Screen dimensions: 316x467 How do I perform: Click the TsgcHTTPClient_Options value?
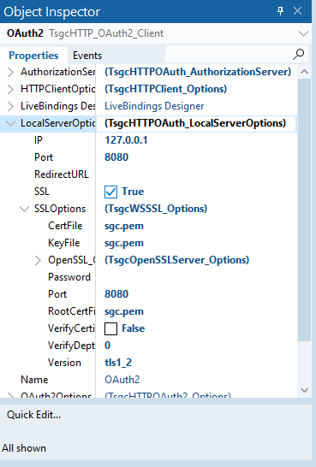click(166, 89)
